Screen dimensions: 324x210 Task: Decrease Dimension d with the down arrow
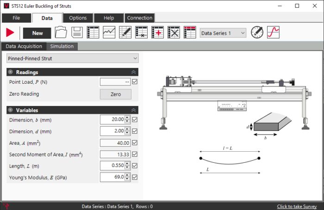click(x=127, y=133)
